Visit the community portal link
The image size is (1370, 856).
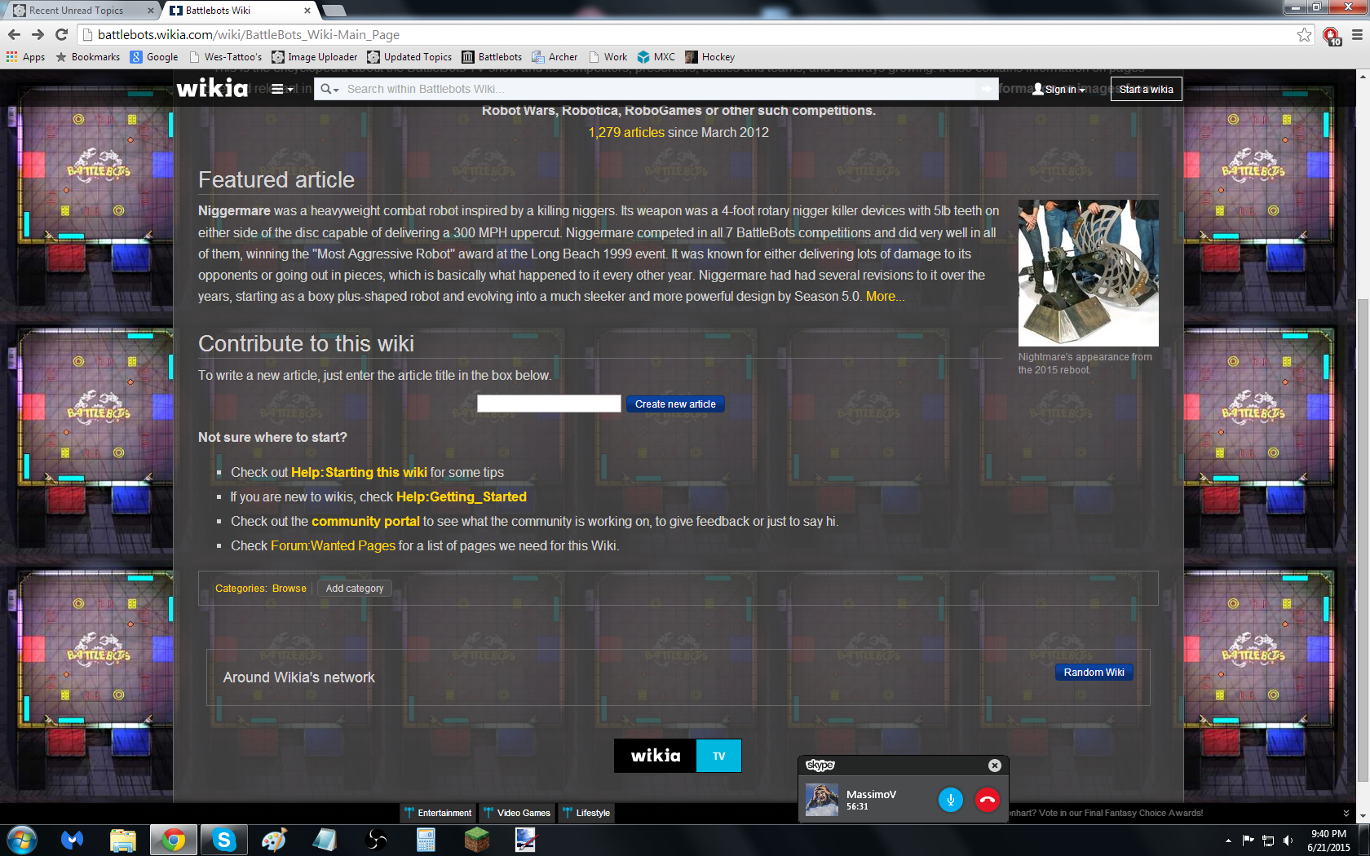click(x=365, y=521)
